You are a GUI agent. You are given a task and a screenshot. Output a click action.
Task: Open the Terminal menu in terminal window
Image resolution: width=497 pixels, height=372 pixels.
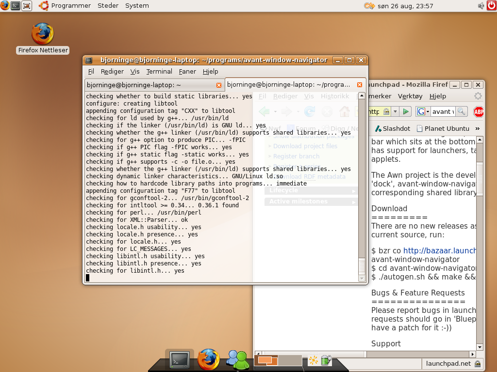(x=159, y=72)
